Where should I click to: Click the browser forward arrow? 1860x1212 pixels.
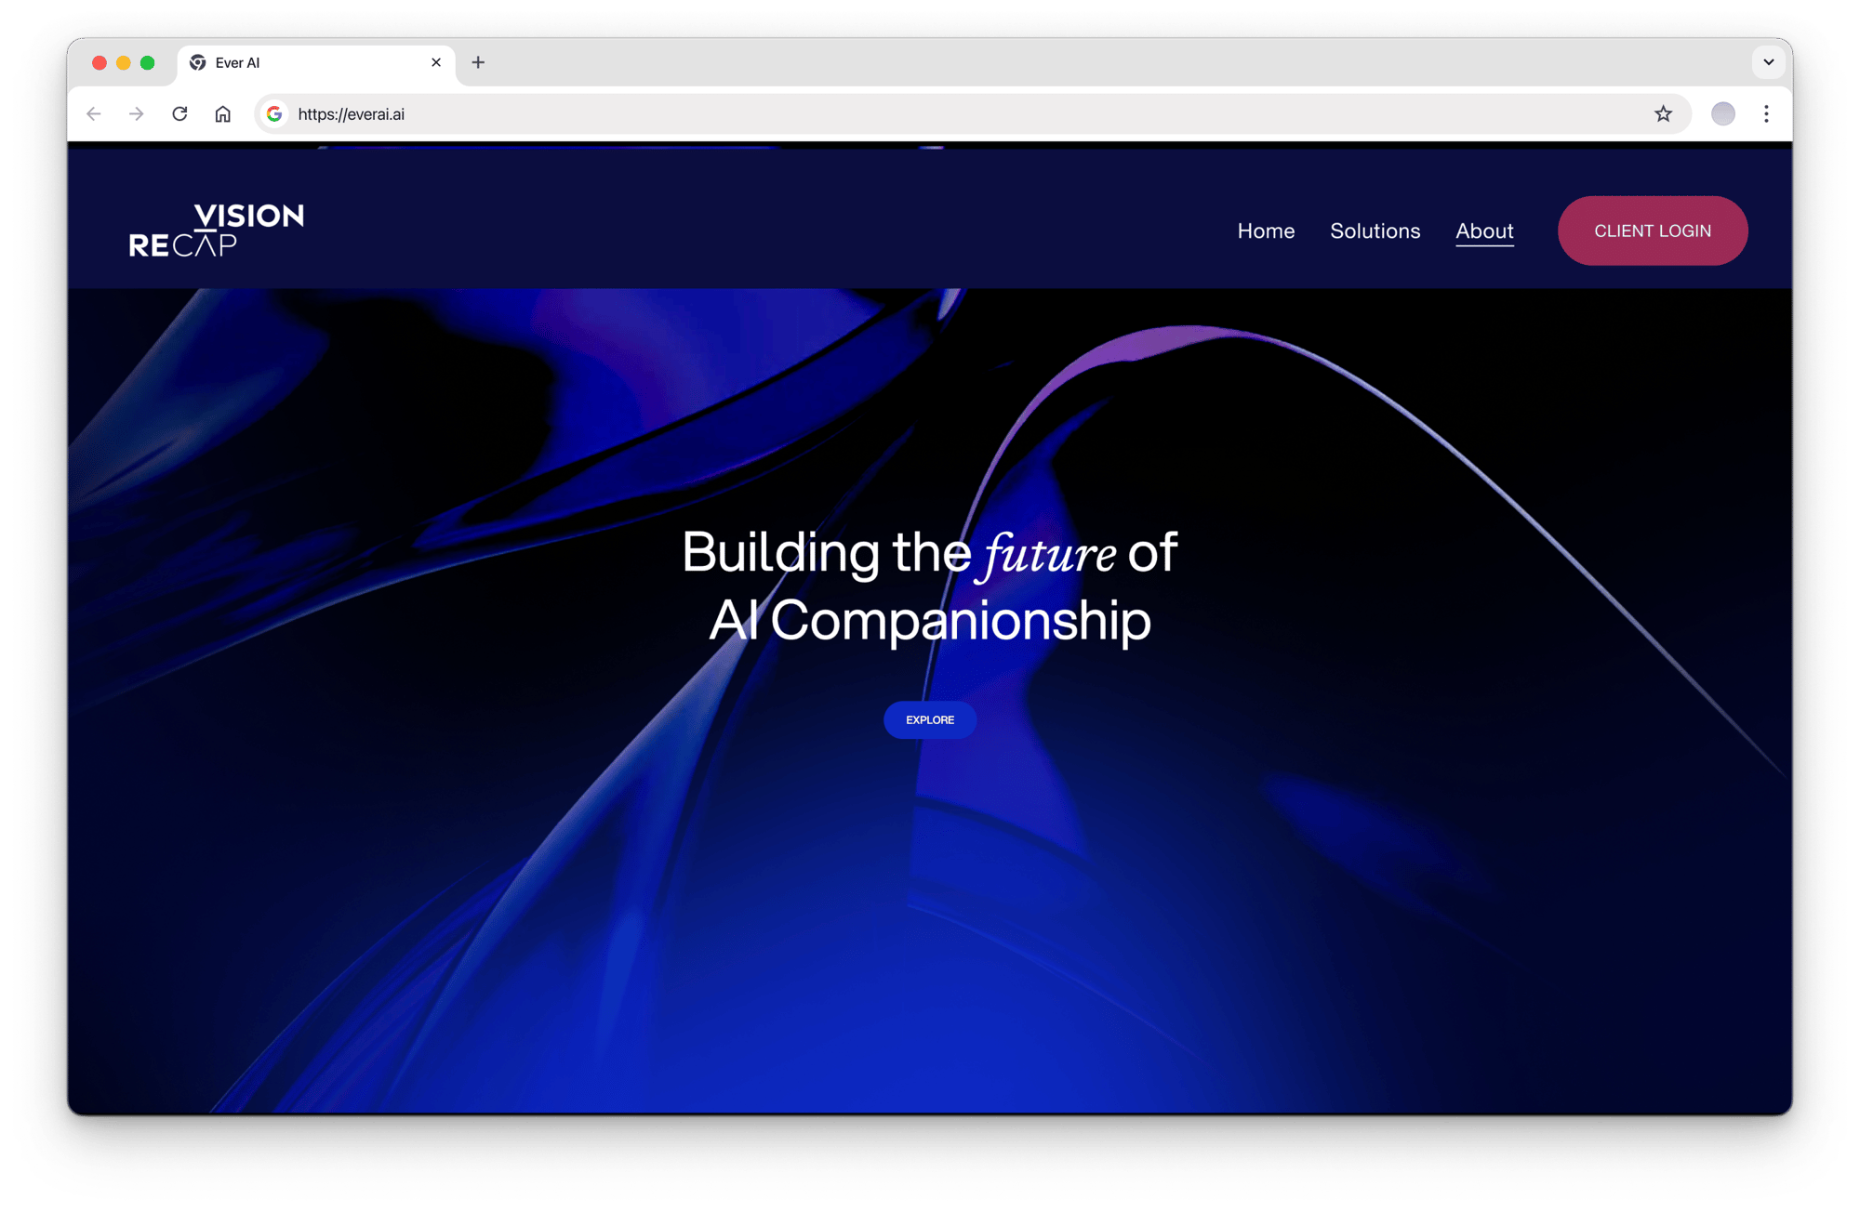click(x=137, y=114)
